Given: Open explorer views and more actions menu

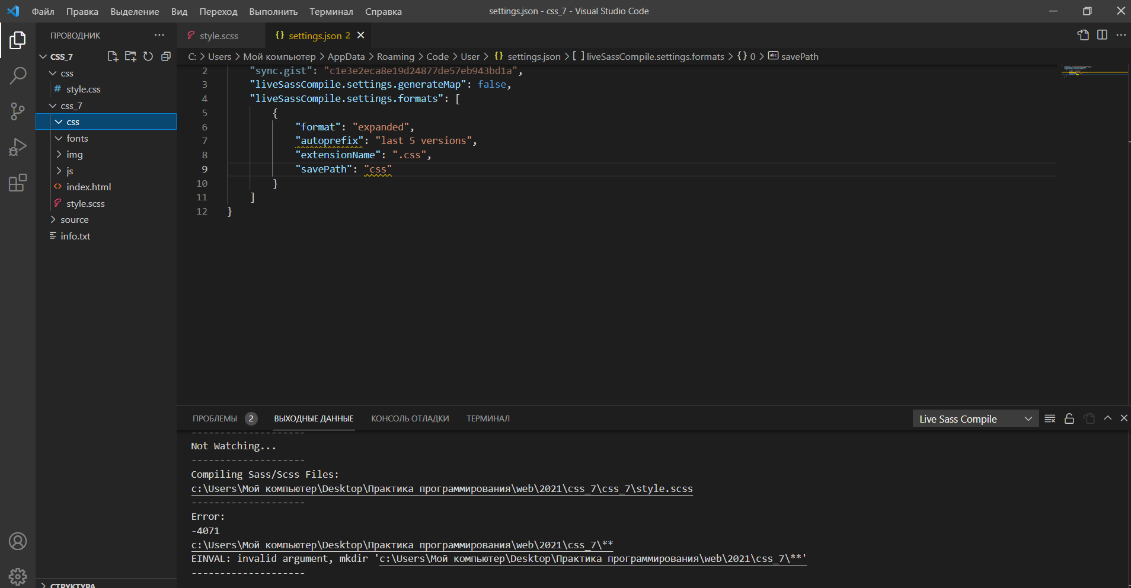Looking at the screenshot, I should click(x=159, y=36).
